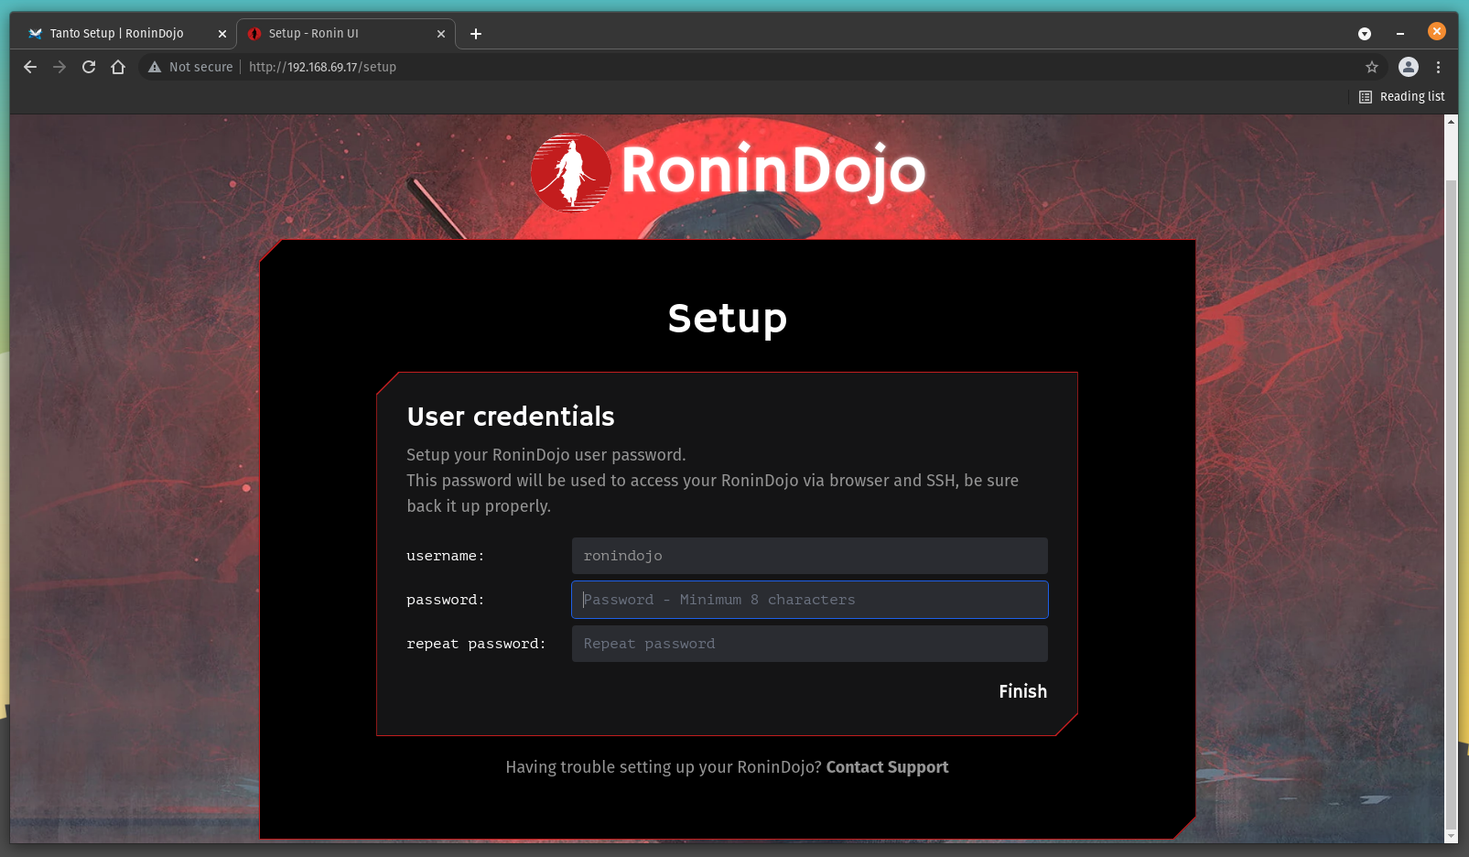Screen dimensions: 1469x857
Task: Reload the setup page
Action: coord(89,67)
